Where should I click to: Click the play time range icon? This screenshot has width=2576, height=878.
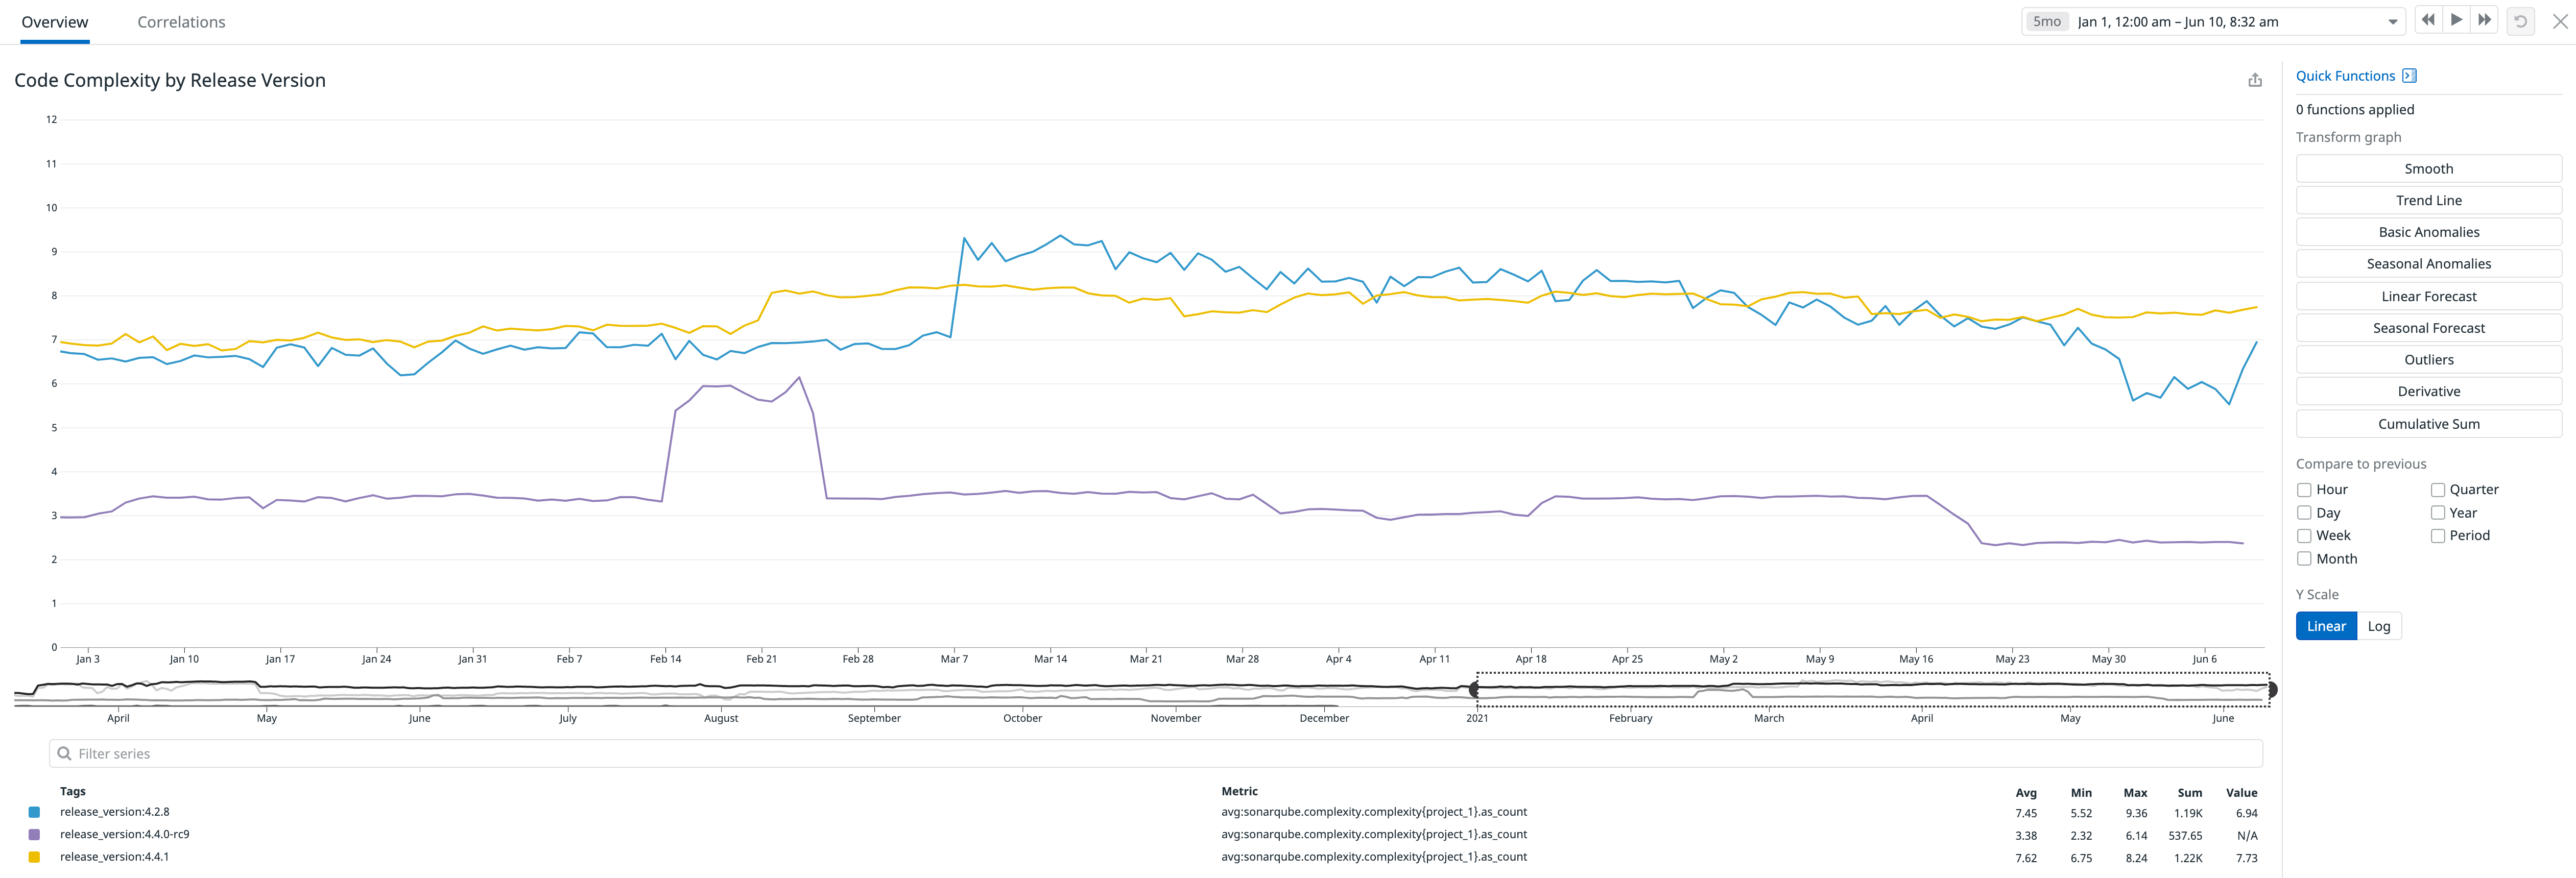[x=2456, y=20]
